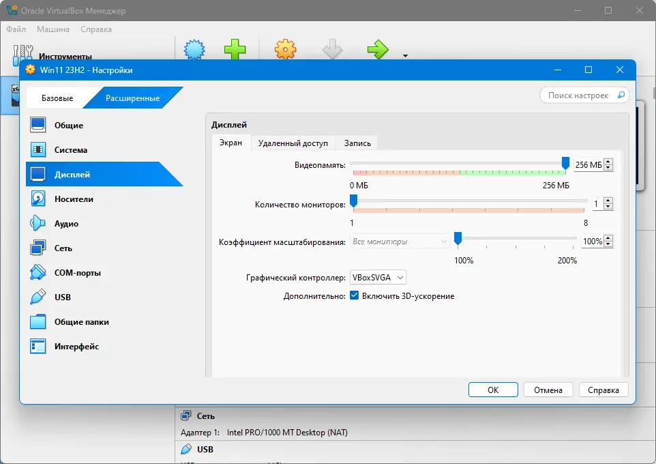Open the Графический контроллер VBoxSVGA dropdown

point(378,277)
